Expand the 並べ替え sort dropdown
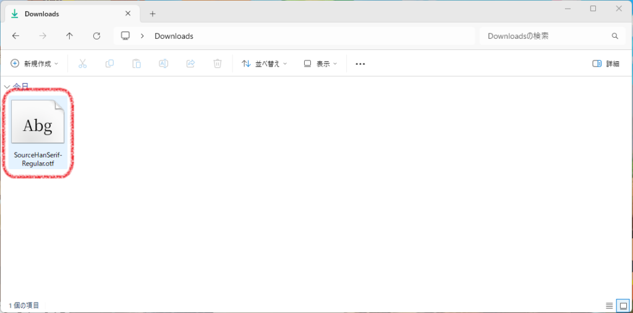 point(264,64)
